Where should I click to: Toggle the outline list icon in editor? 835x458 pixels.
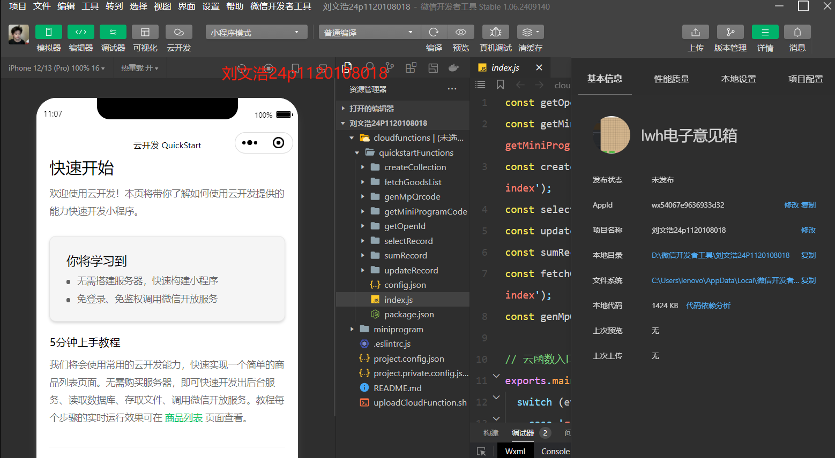coord(480,85)
